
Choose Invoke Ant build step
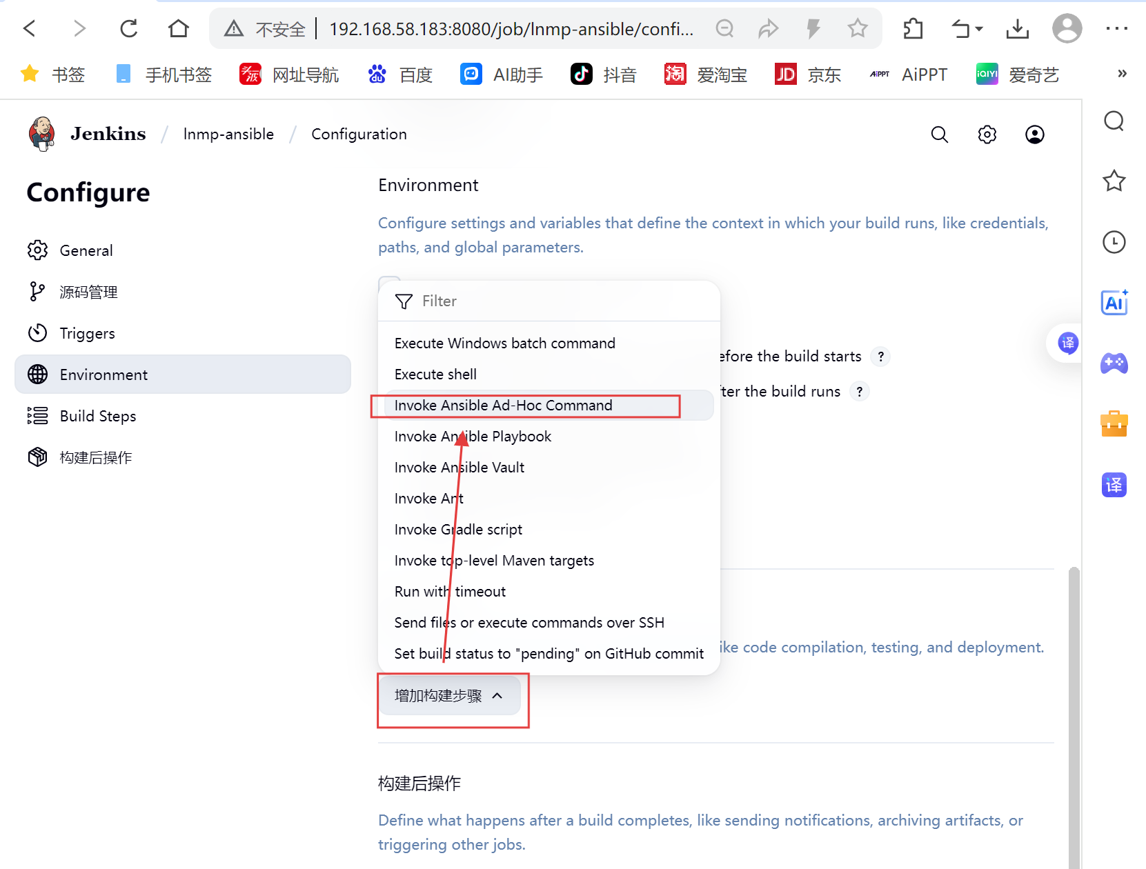[549, 499]
